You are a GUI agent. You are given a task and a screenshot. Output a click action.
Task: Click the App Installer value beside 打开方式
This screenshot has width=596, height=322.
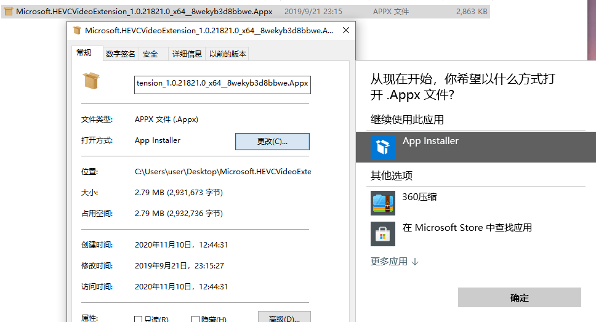pos(158,140)
